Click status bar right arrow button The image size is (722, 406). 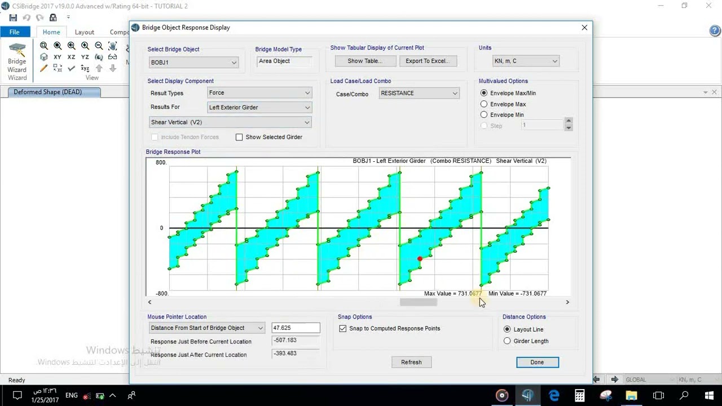[615, 379]
